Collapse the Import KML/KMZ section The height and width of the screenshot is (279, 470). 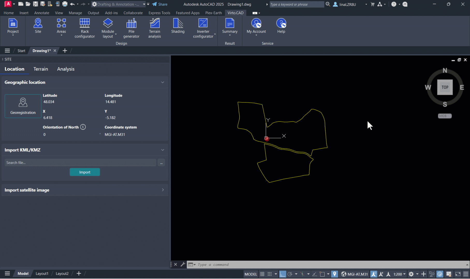click(x=163, y=150)
